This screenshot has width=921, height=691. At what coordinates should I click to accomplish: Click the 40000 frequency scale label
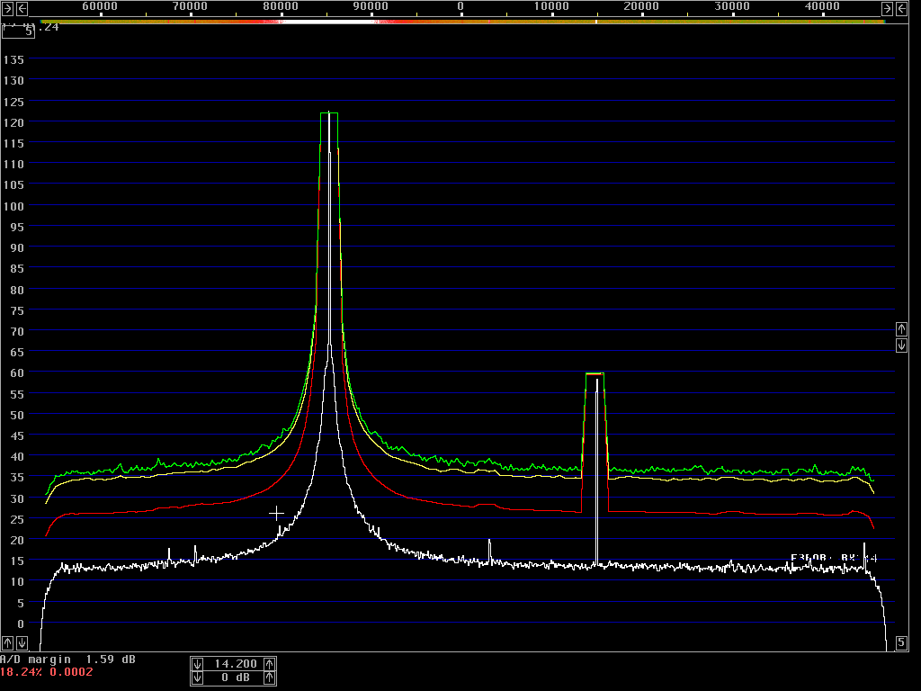[x=822, y=6]
